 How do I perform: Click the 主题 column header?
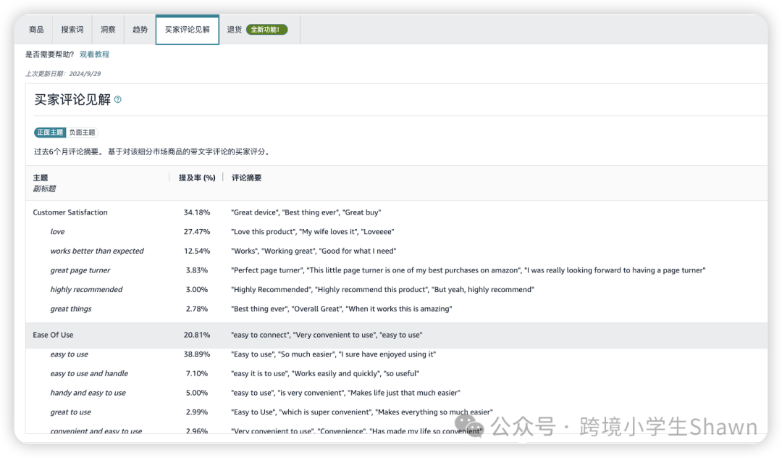click(41, 178)
